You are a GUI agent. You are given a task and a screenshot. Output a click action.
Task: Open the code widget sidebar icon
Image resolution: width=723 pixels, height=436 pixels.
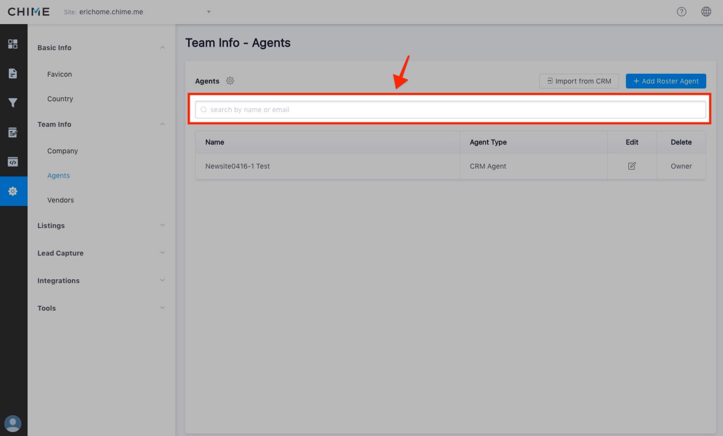pos(13,162)
